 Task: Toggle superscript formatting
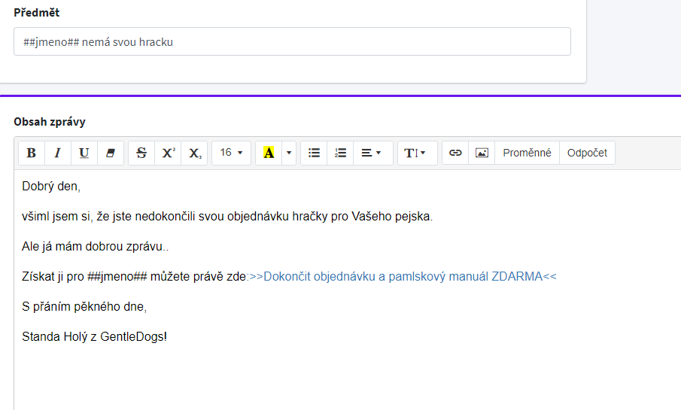[168, 153]
